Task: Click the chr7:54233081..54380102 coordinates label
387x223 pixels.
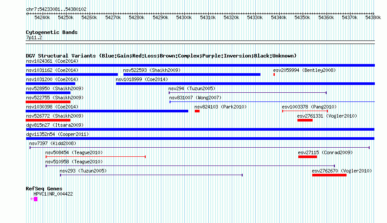Action: coord(56,10)
